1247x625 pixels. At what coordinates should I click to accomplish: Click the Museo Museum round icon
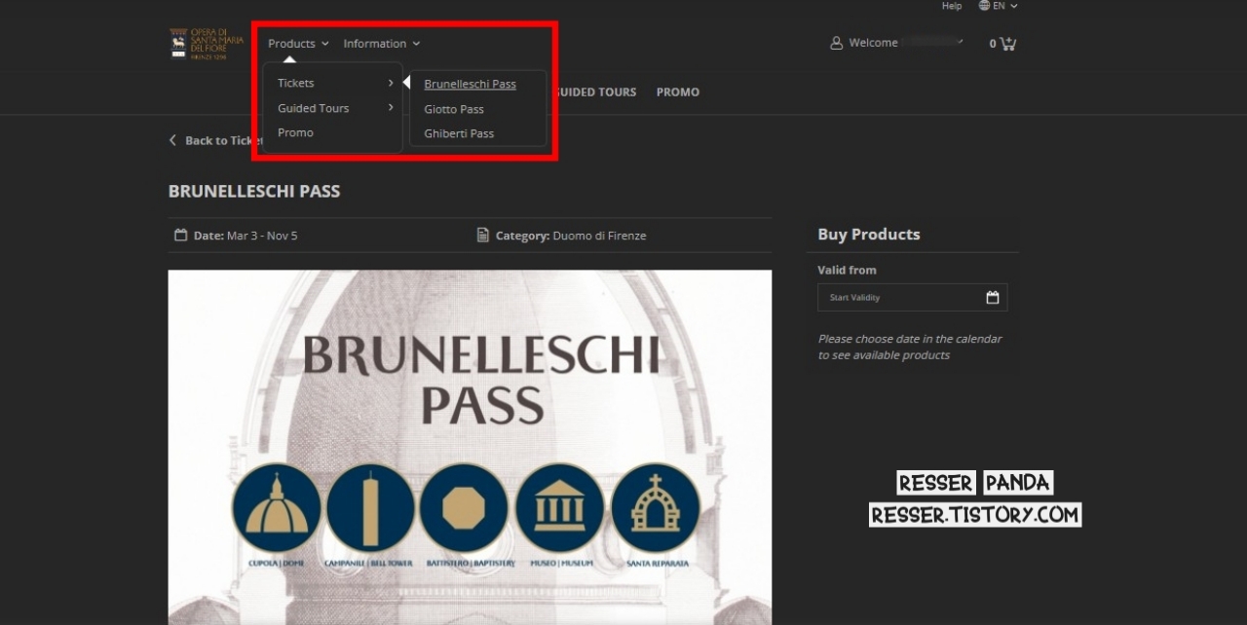tap(559, 507)
